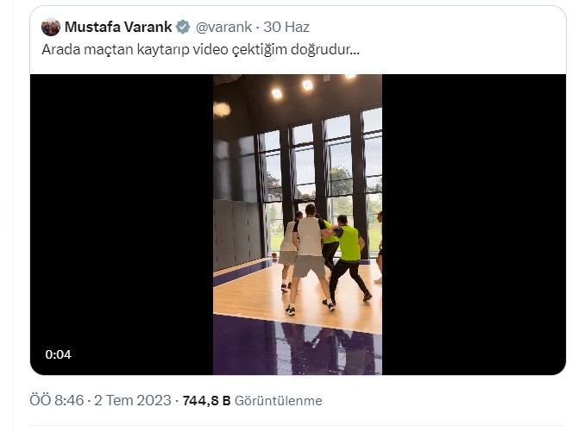
Task: Visit the @varank handle
Action: click(223, 27)
